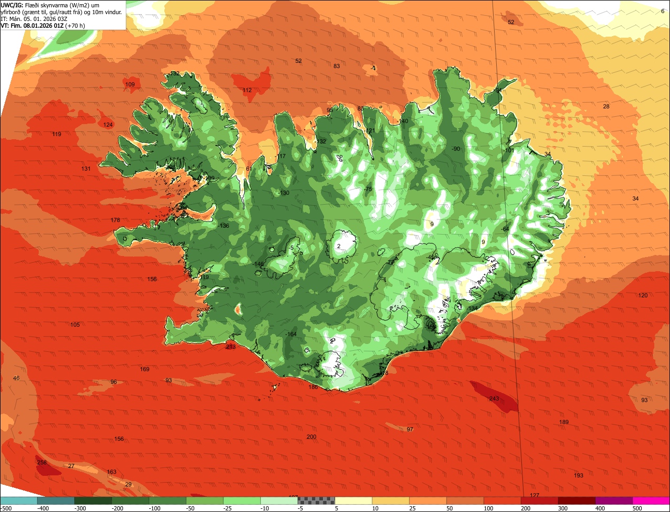Click the legend swatch between 50 and 100

pos(465,500)
